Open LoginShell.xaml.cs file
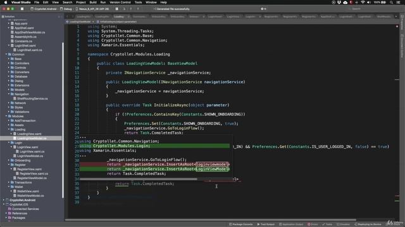405x227 pixels. pyautogui.click(x=30, y=50)
